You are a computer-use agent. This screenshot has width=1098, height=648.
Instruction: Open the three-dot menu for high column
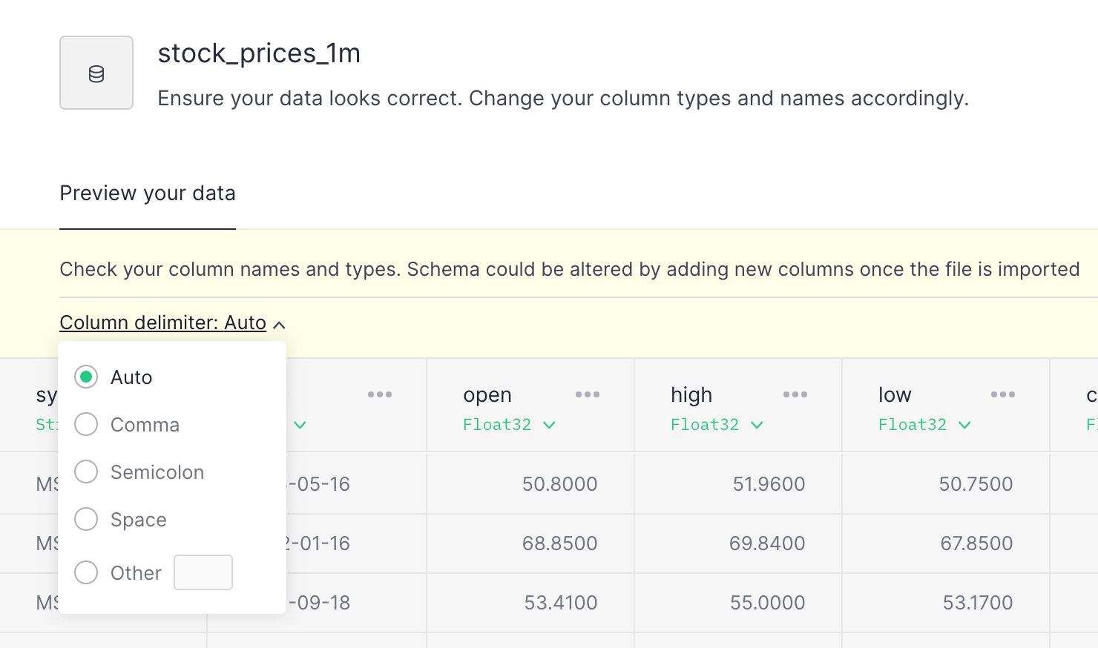pyautogui.click(x=795, y=394)
